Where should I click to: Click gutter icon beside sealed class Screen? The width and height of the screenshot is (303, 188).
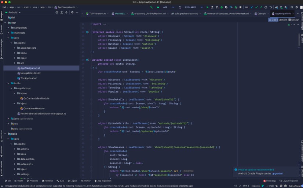pyautogui.click(x=87, y=32)
